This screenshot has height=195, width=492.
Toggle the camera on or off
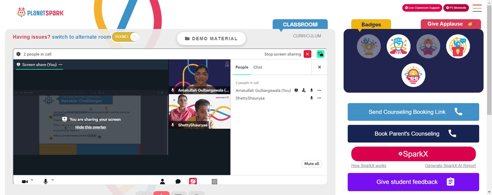coord(25,182)
